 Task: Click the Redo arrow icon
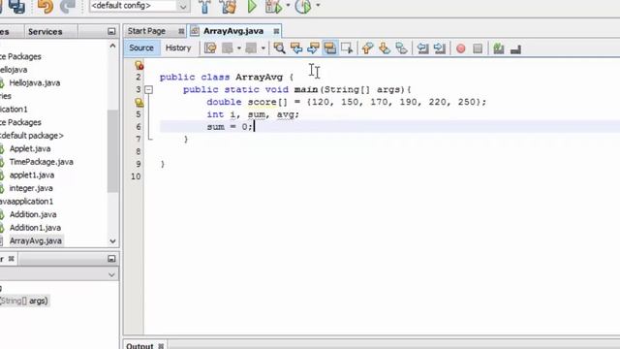point(68,6)
